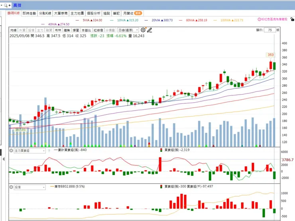Click the latest green candlestick at chart's right edge
295x221 pixels.
[x=274, y=66]
